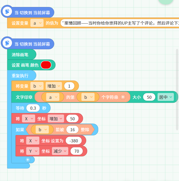Viewport: 179px width, 181px height.
Task: Open the X dropdown in the 坐标 设置为 block
Action: pos(33,141)
